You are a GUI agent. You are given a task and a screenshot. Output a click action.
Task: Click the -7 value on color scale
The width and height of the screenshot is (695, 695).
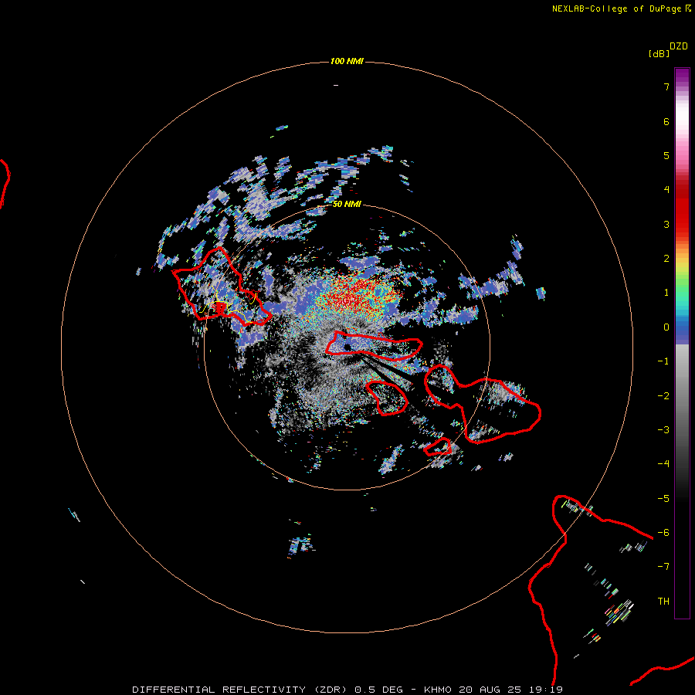coord(663,567)
